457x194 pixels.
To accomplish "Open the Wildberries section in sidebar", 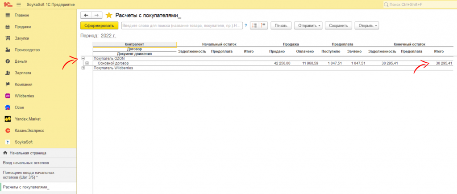I will coord(24,96).
